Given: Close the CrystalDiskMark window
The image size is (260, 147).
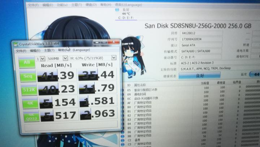Looking at the screenshot, I should click(114, 42).
